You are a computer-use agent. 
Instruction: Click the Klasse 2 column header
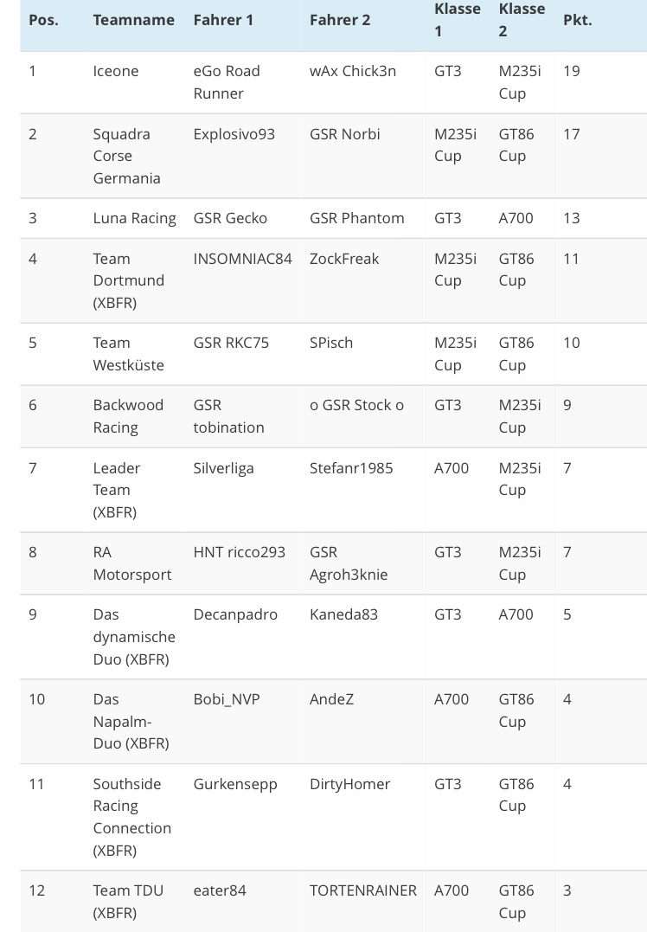[522, 19]
